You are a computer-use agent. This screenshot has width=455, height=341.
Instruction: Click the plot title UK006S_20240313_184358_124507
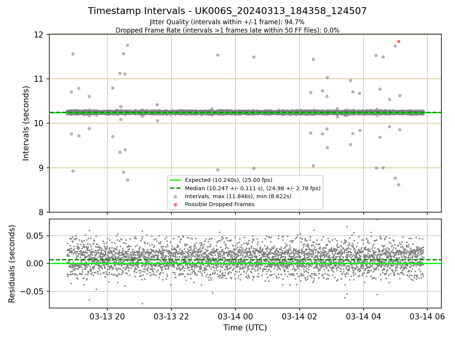click(227, 11)
